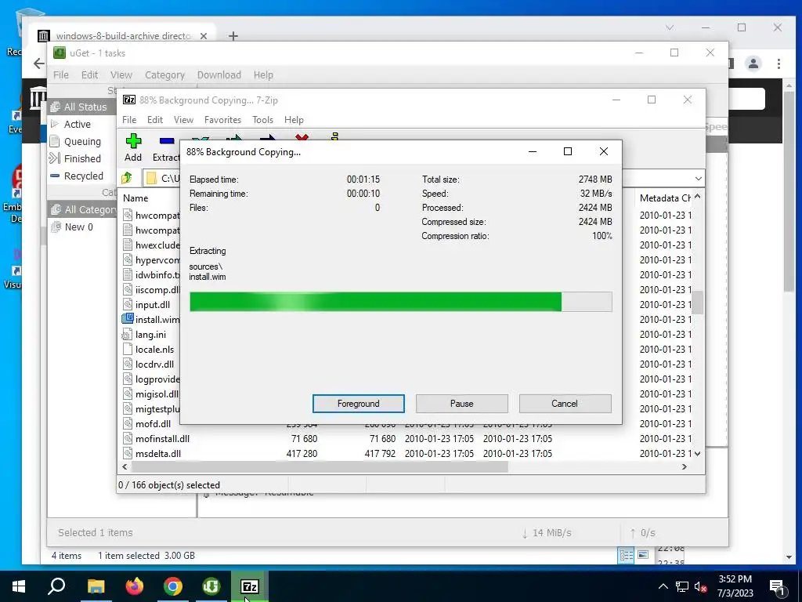The width and height of the screenshot is (802, 602).
Task: Click the Chrome profile avatar icon
Action: pos(753,63)
